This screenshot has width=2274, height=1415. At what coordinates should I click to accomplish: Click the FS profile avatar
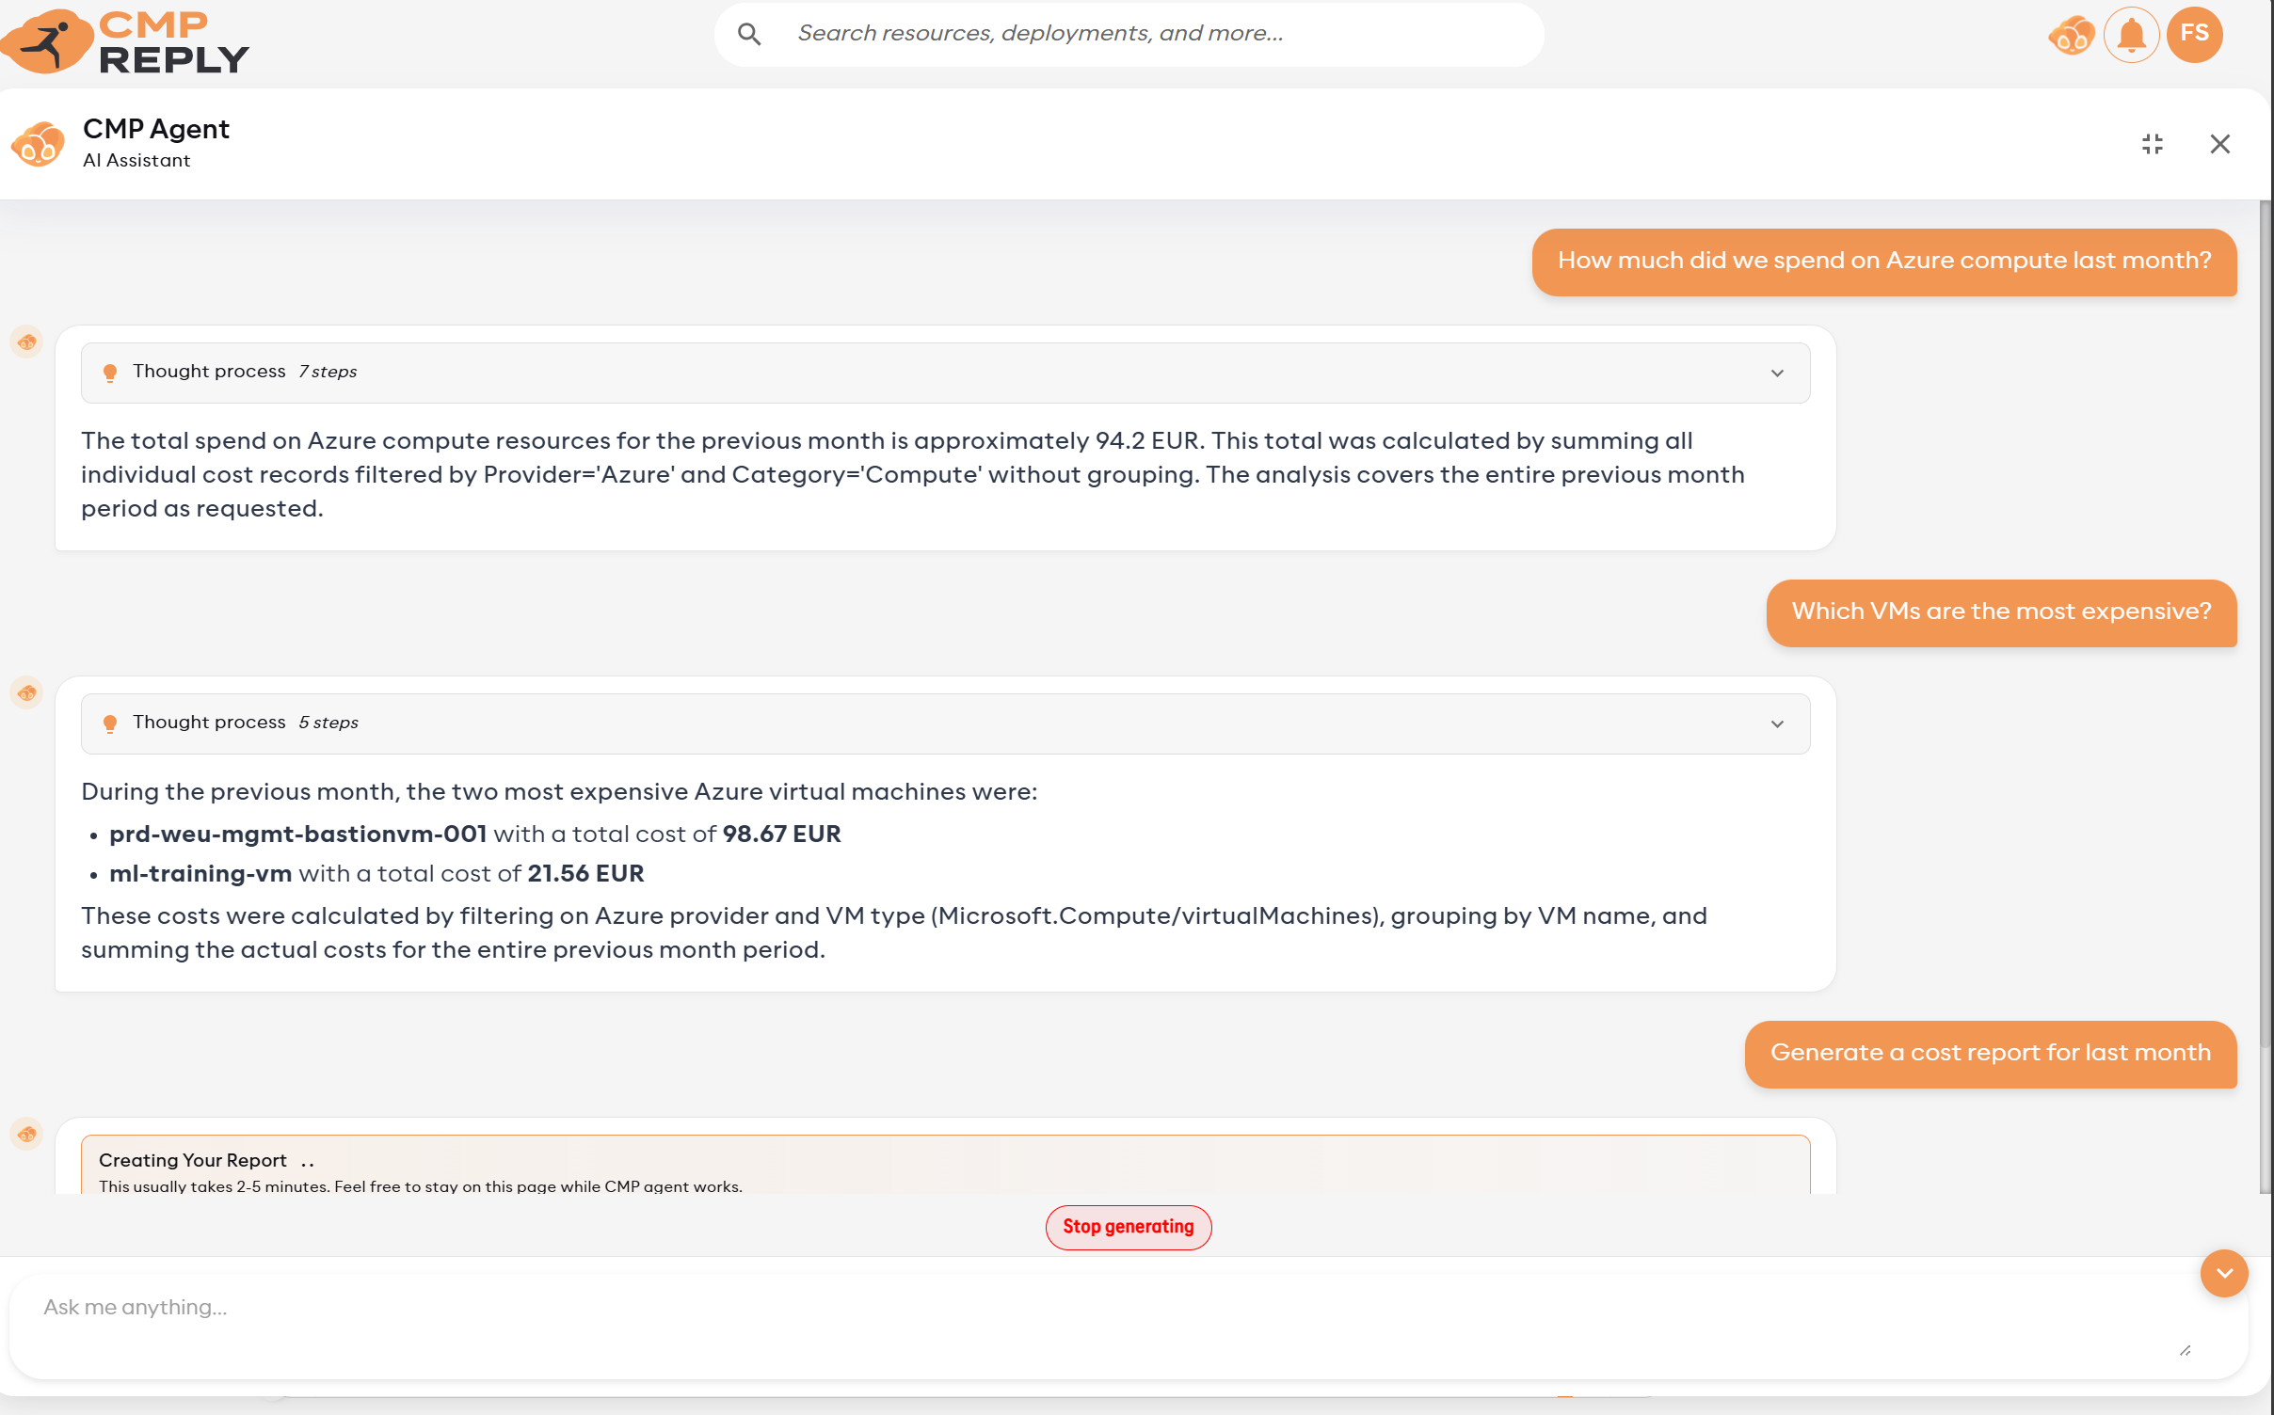click(x=2194, y=34)
